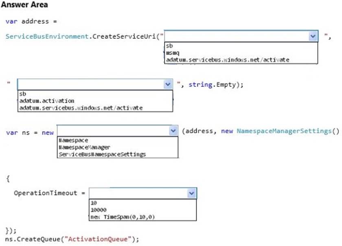The height and width of the screenshot is (246, 342).
Task: Open the OperationTimeout dropdown arrow
Action: coord(191,193)
